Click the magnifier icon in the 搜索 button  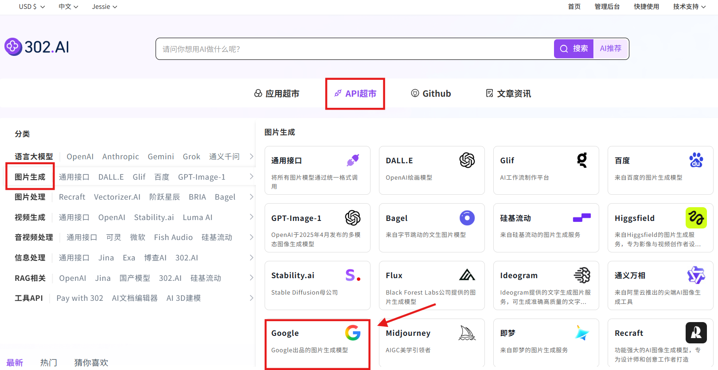coord(564,49)
